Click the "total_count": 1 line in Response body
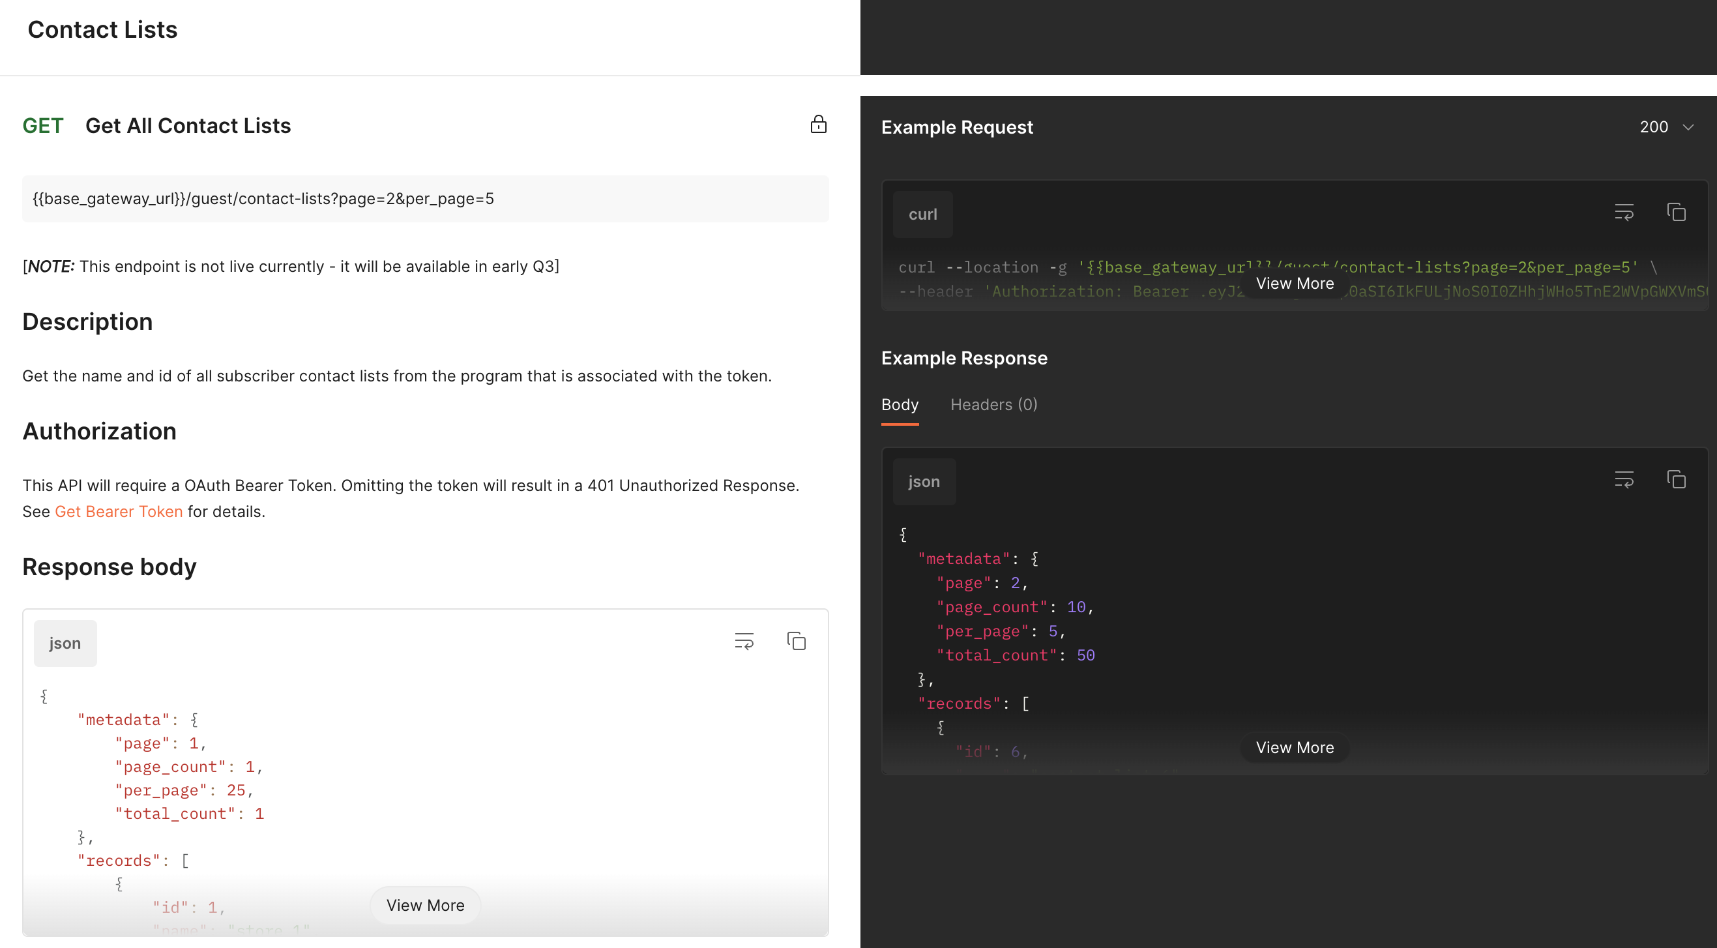1717x948 pixels. [x=190, y=814]
